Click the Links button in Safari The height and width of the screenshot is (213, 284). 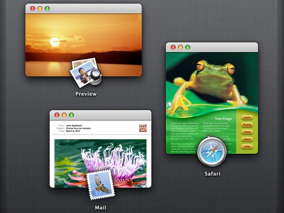[x=247, y=146]
